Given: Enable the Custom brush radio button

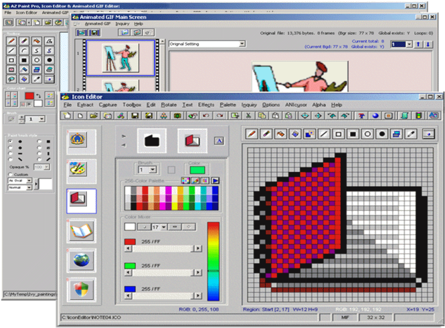Looking at the screenshot, I should click(x=11, y=174).
